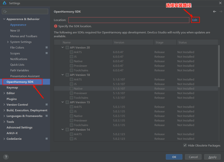Check ArkTS 6.0.0.47 checkbox
This screenshot has width=224, height=162.
coord(72,52)
